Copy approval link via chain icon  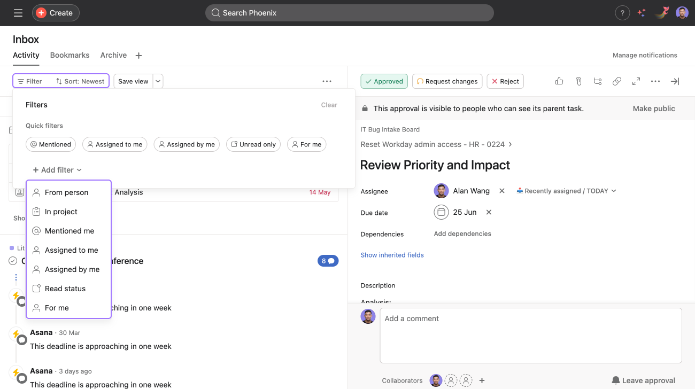pos(617,81)
